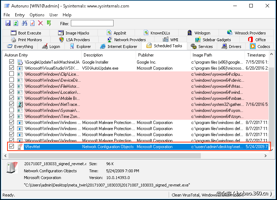Screen dimensions: 277x200
Task: Open the Office tab
Action: click(257, 40)
